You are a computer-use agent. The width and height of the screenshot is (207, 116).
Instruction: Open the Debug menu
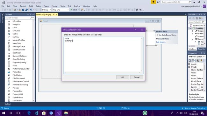point(39,6)
